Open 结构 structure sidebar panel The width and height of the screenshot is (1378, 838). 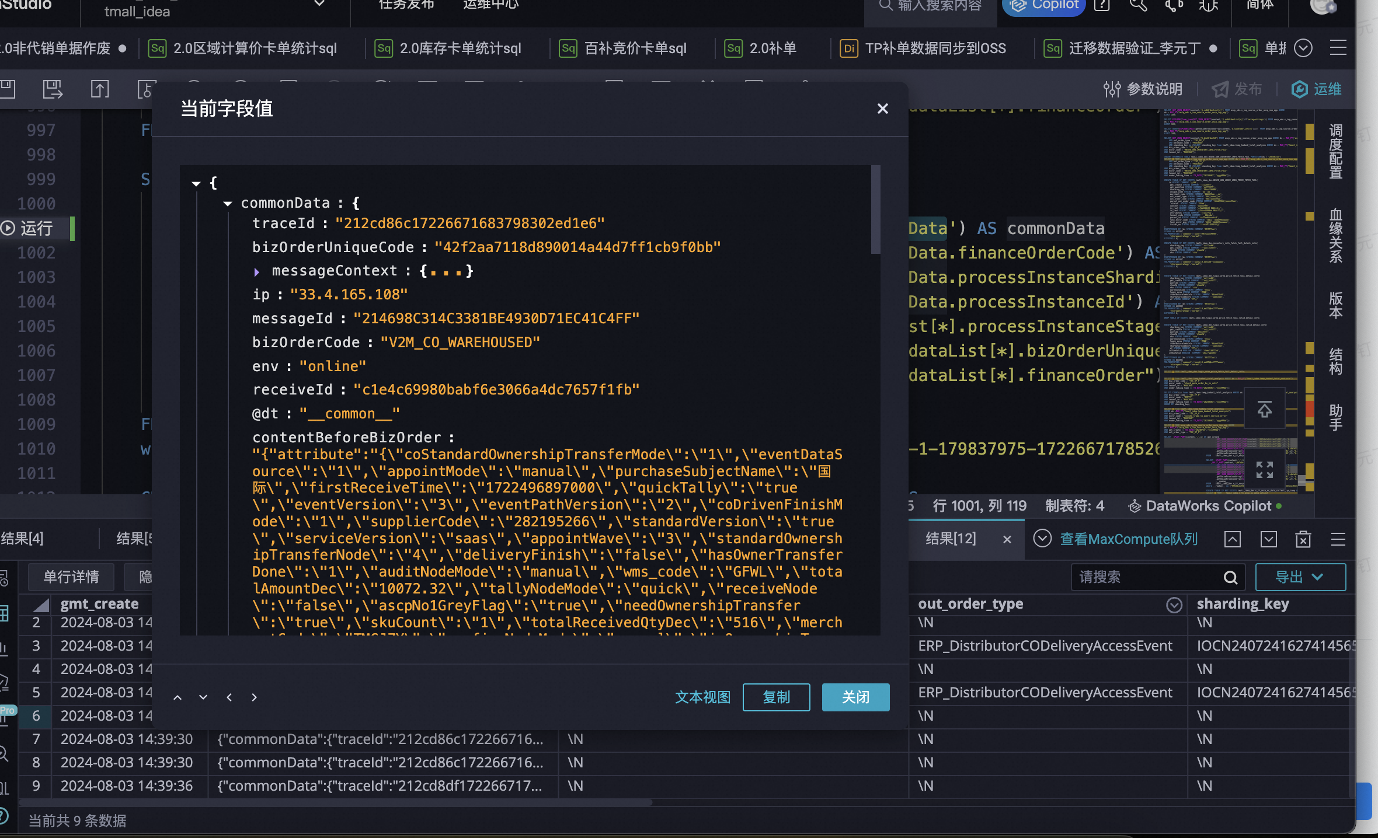1336,361
